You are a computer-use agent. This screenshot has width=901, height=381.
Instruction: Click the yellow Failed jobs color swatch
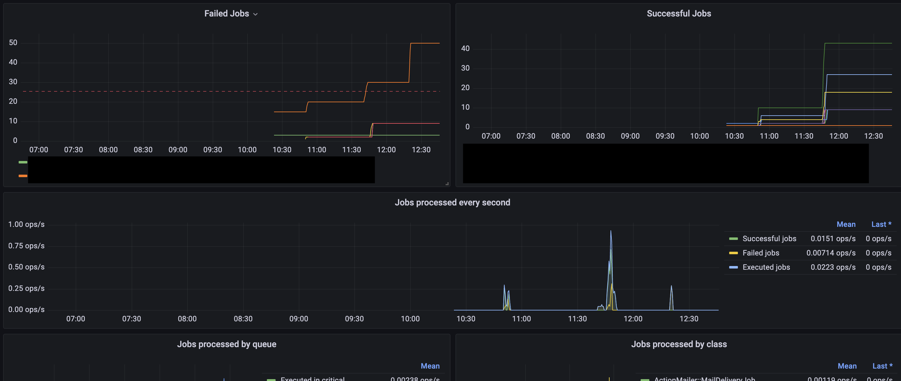(x=733, y=253)
